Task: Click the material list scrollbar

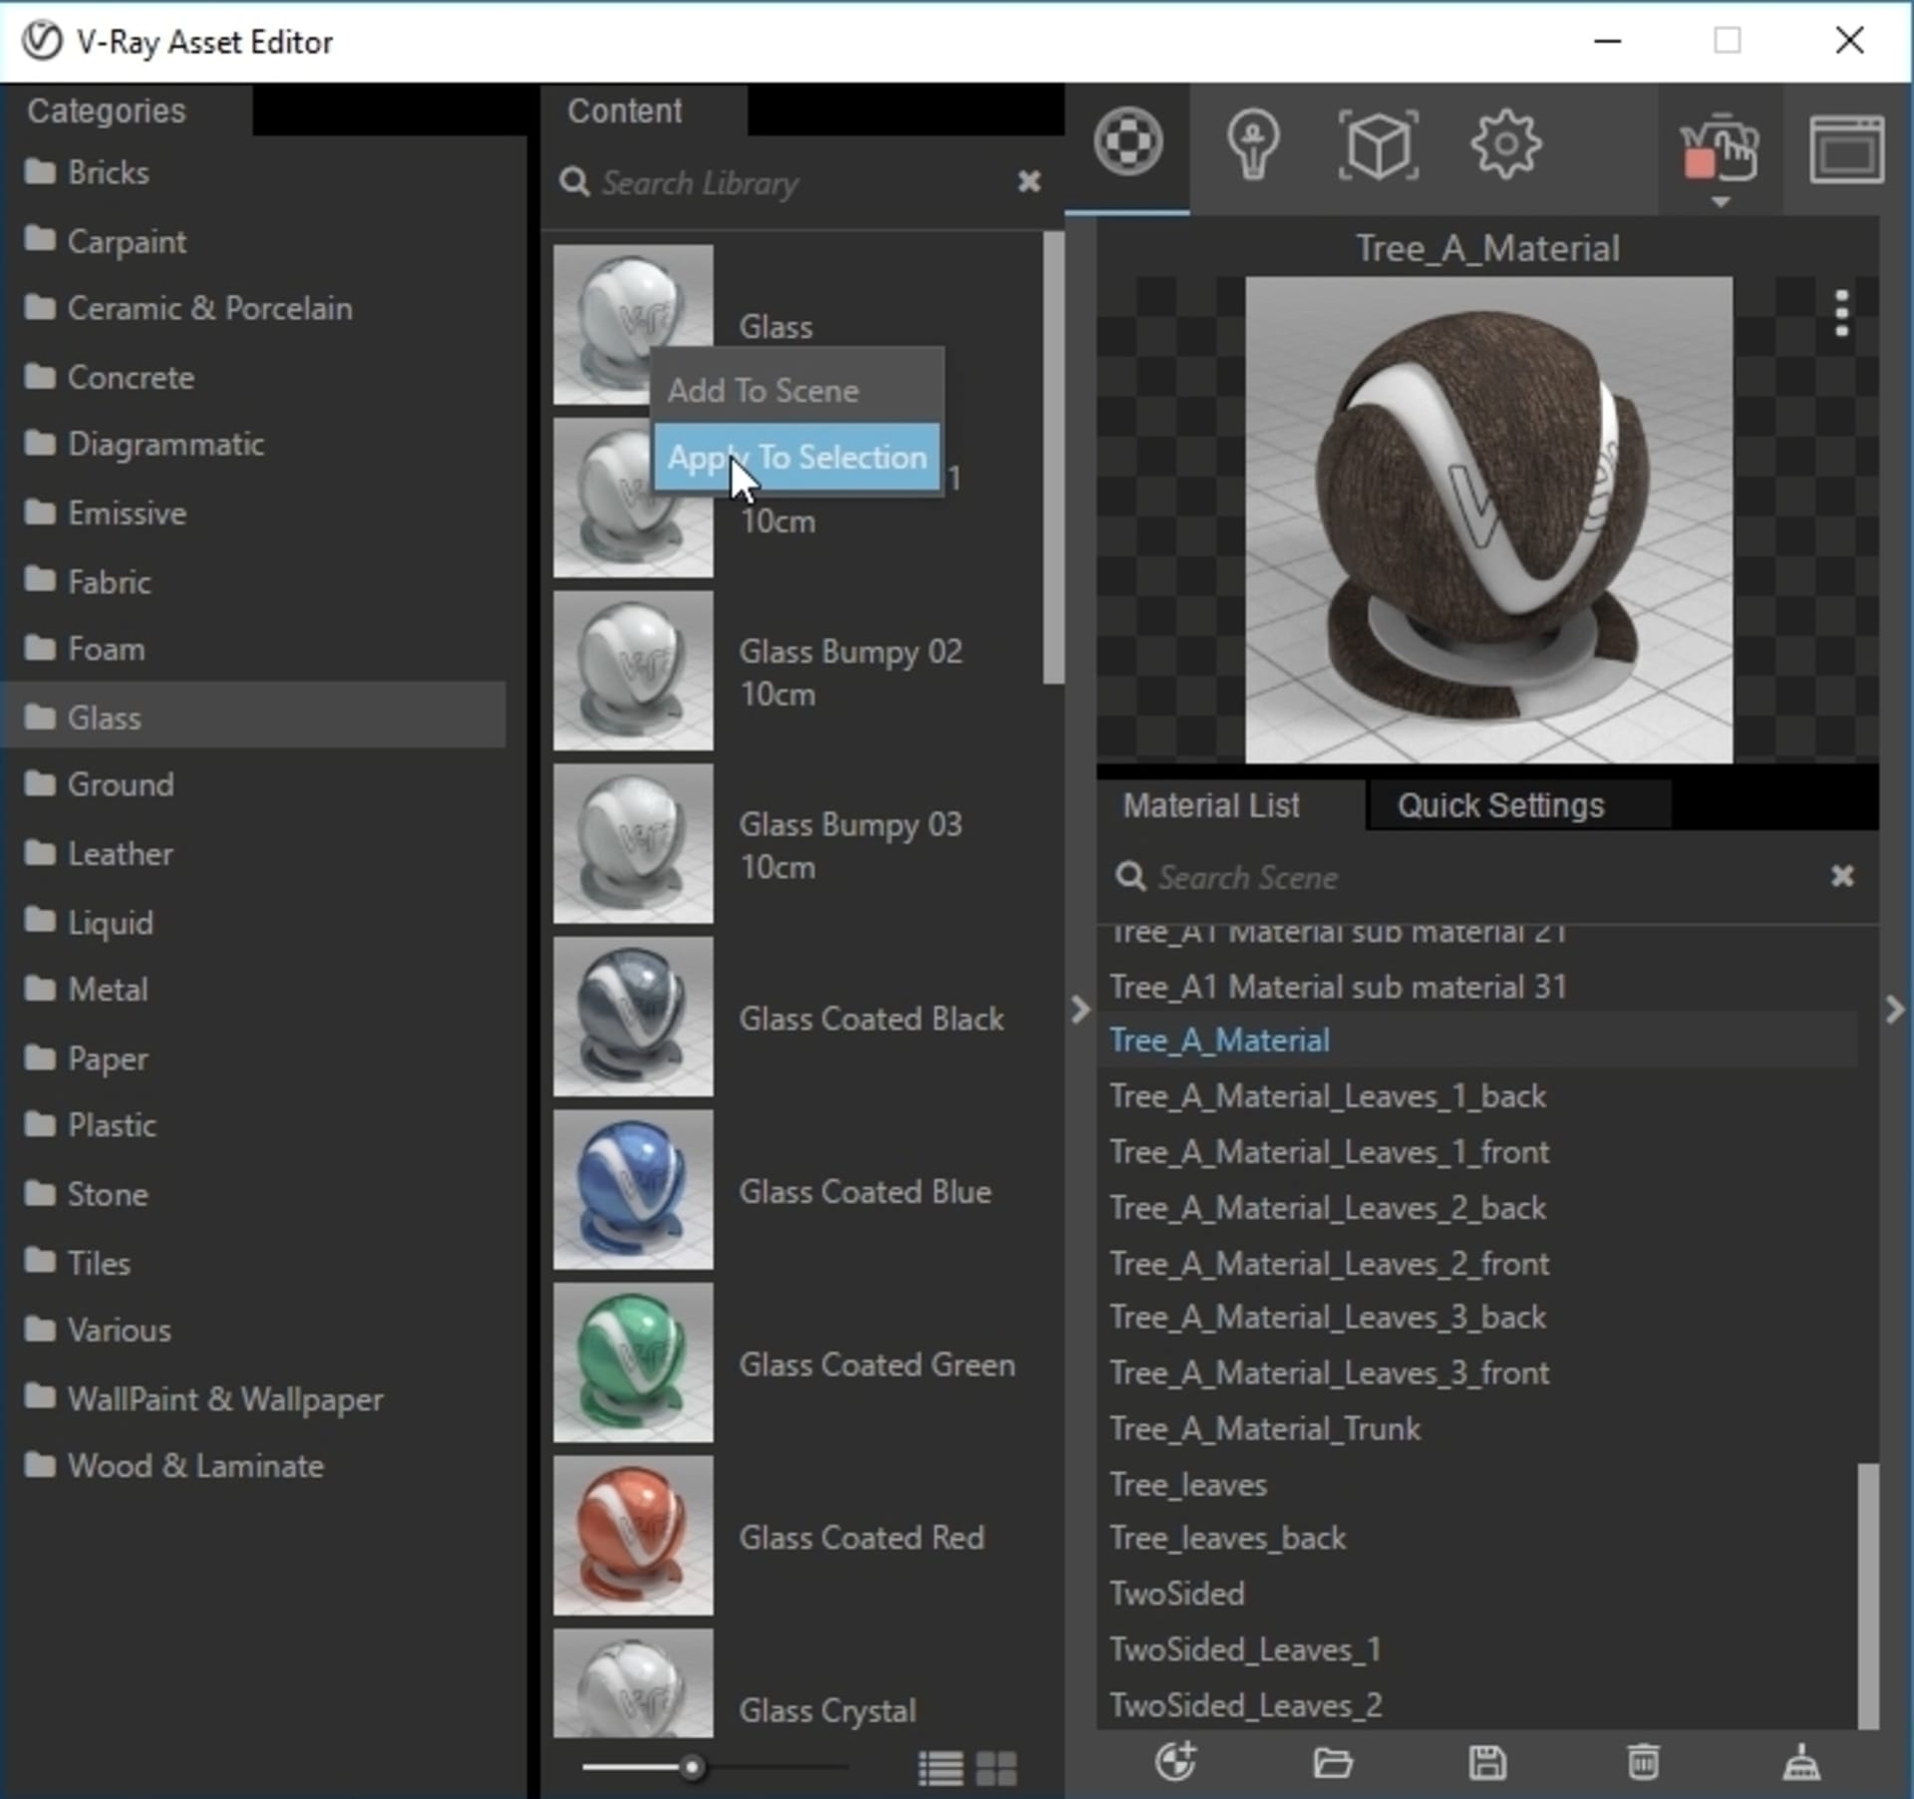Action: pyautogui.click(x=1868, y=1596)
